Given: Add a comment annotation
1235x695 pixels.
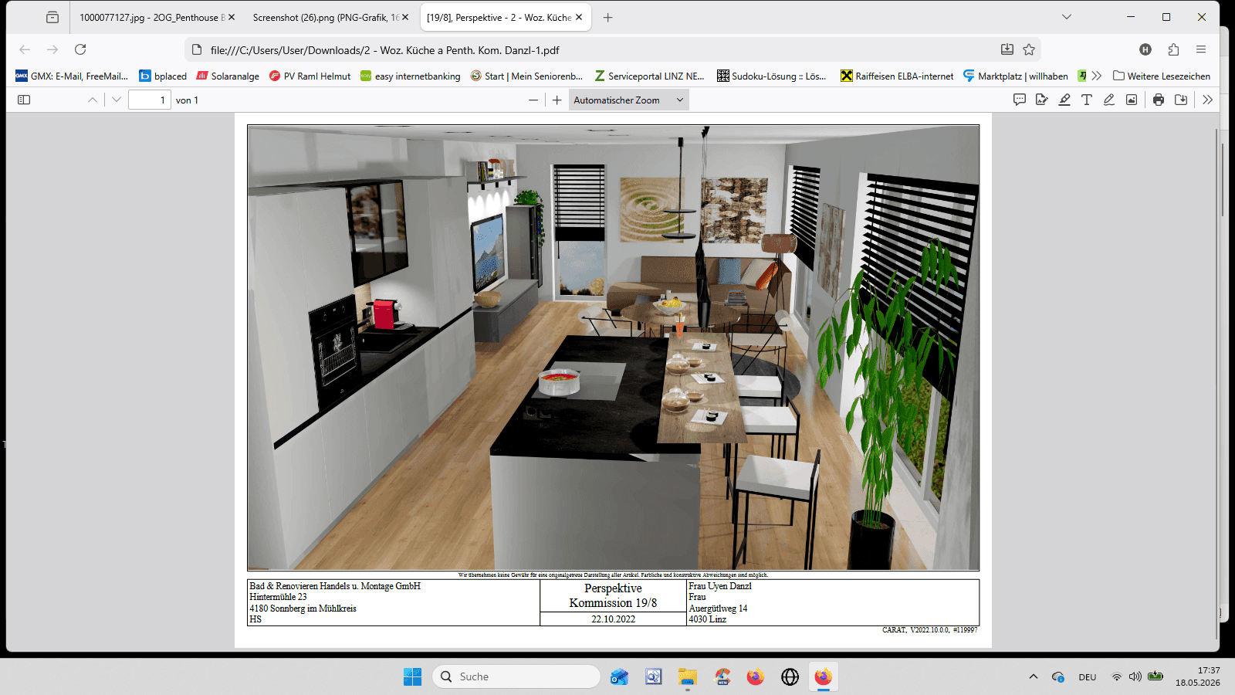Looking at the screenshot, I should (x=1020, y=100).
